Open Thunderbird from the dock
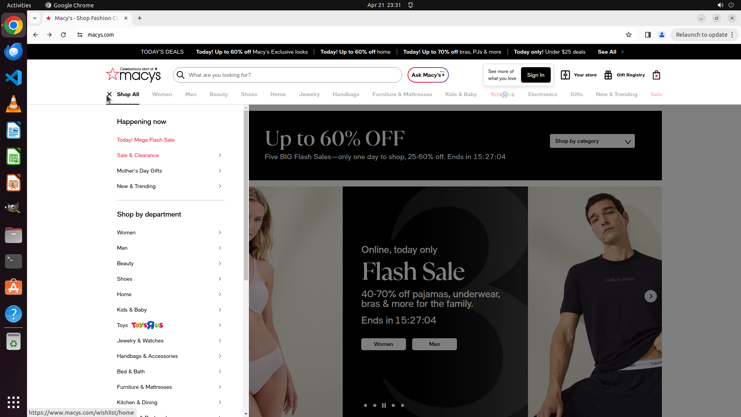The width and height of the screenshot is (741, 417). (14, 52)
